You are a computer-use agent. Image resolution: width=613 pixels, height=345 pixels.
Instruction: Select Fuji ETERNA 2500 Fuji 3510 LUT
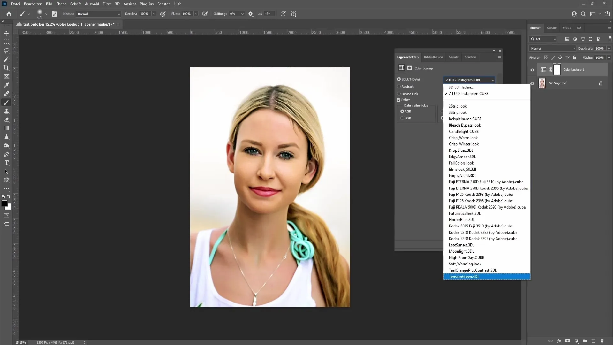coord(486,181)
